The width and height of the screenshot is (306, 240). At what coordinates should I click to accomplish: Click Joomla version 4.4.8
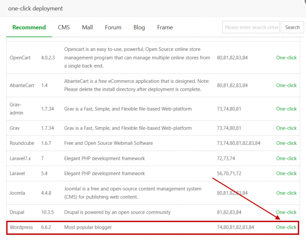coord(46,193)
